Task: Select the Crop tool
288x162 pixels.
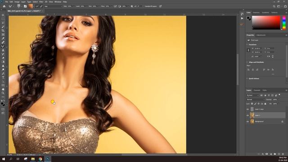Action: pyautogui.click(x=3, y=31)
